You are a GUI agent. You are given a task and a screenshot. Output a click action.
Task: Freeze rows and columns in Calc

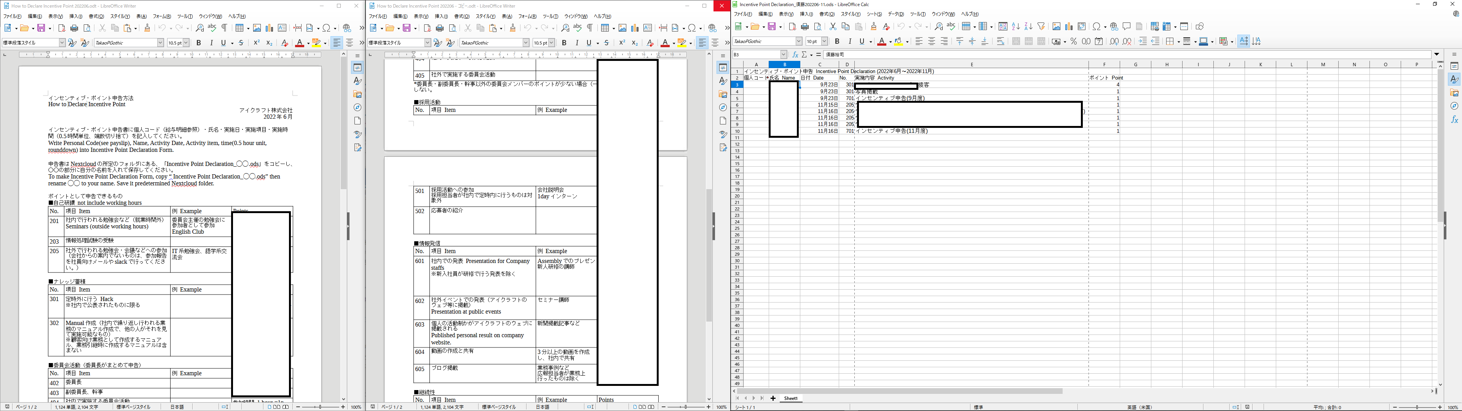coord(1167,27)
